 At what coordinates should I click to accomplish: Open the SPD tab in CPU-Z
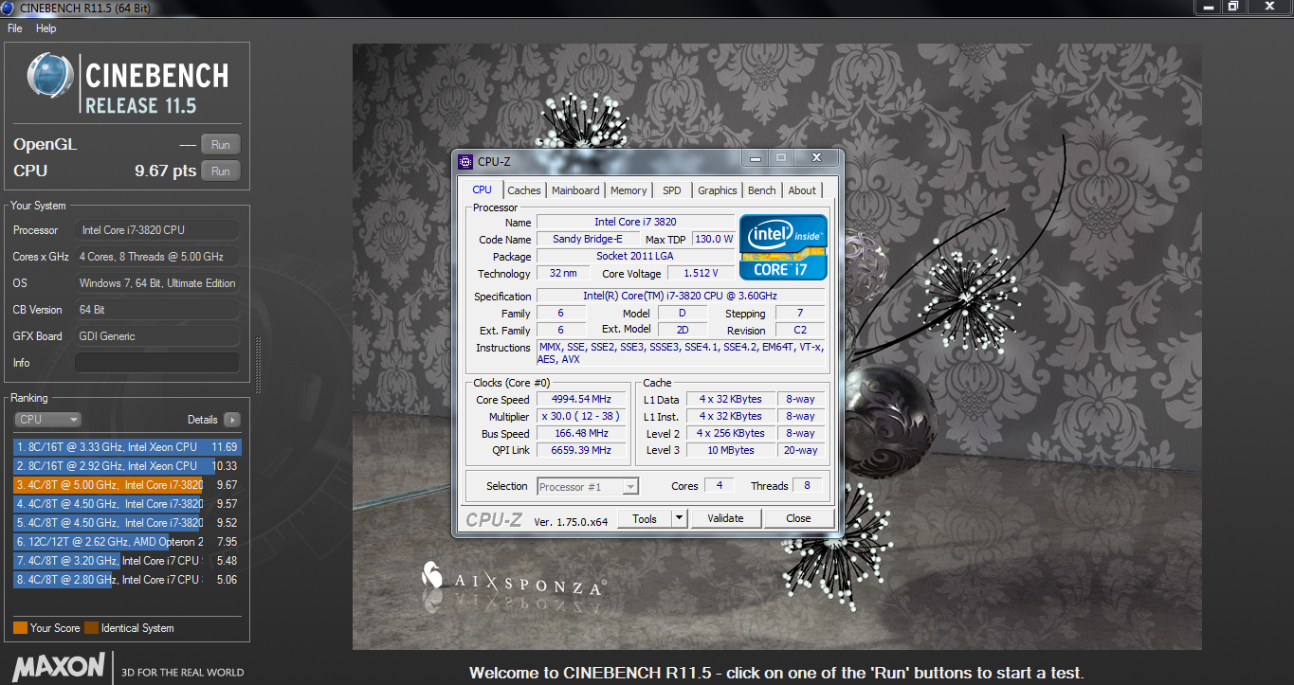click(x=672, y=190)
